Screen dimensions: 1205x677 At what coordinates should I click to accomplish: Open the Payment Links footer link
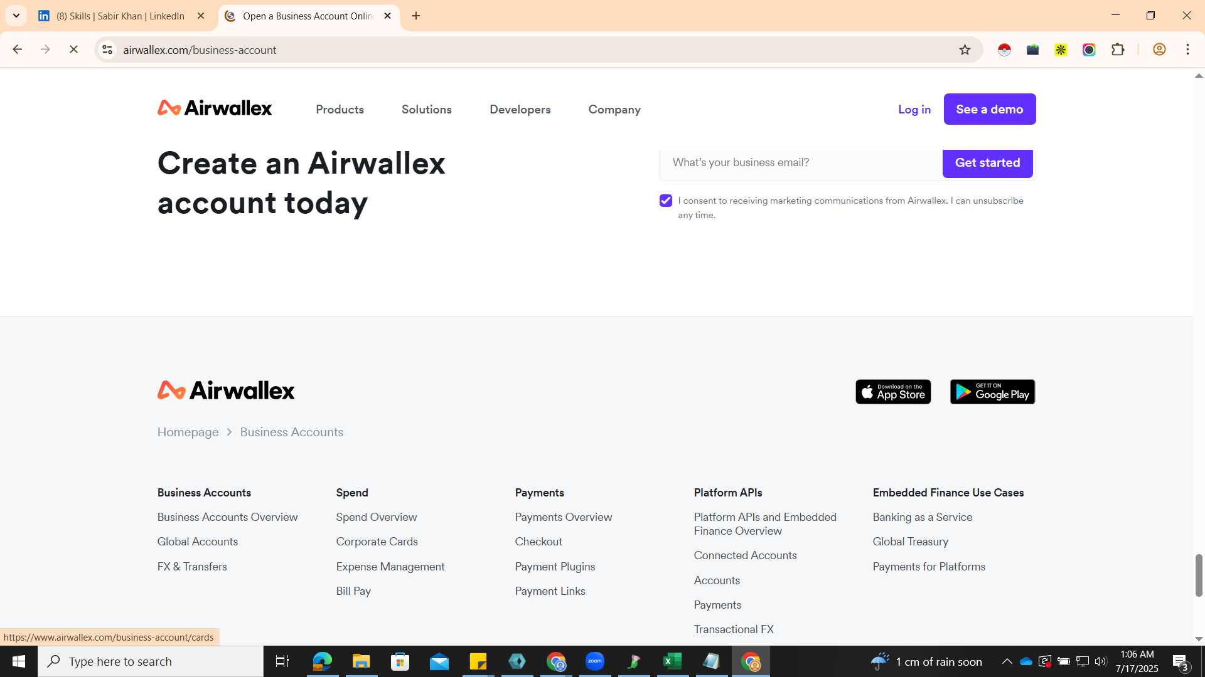coord(550,591)
